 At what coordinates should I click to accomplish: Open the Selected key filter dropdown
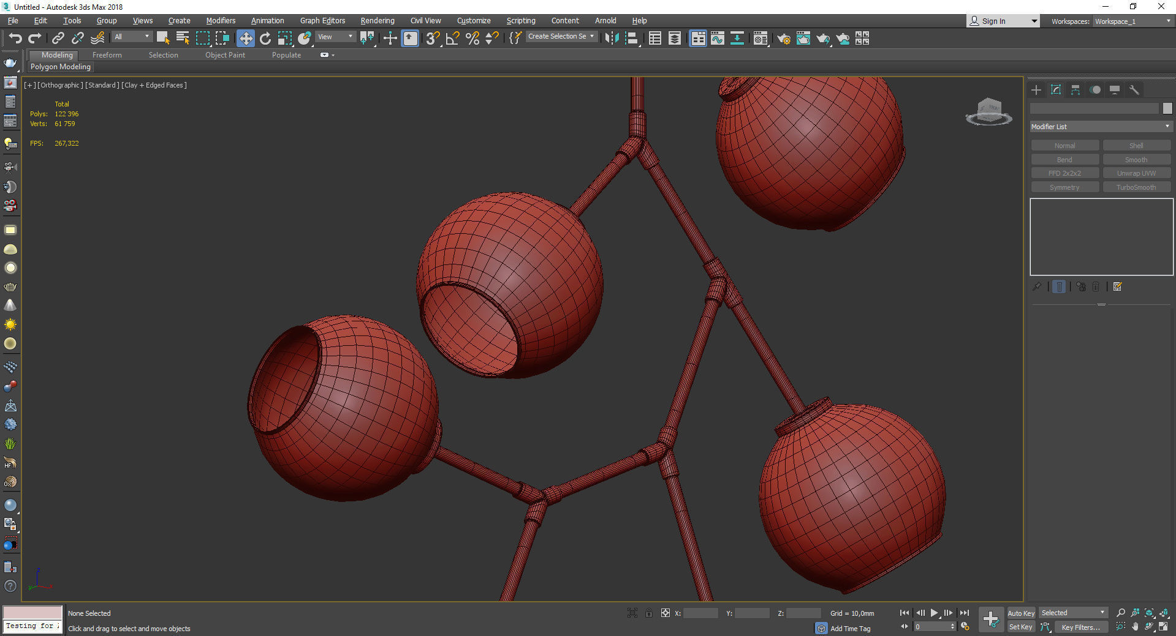pyautogui.click(x=1073, y=613)
